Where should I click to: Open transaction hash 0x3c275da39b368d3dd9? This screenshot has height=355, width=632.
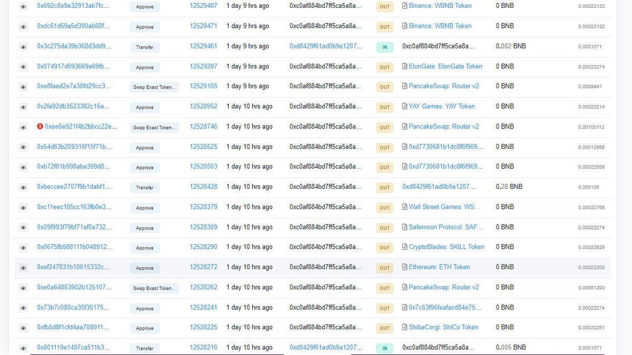[74, 46]
